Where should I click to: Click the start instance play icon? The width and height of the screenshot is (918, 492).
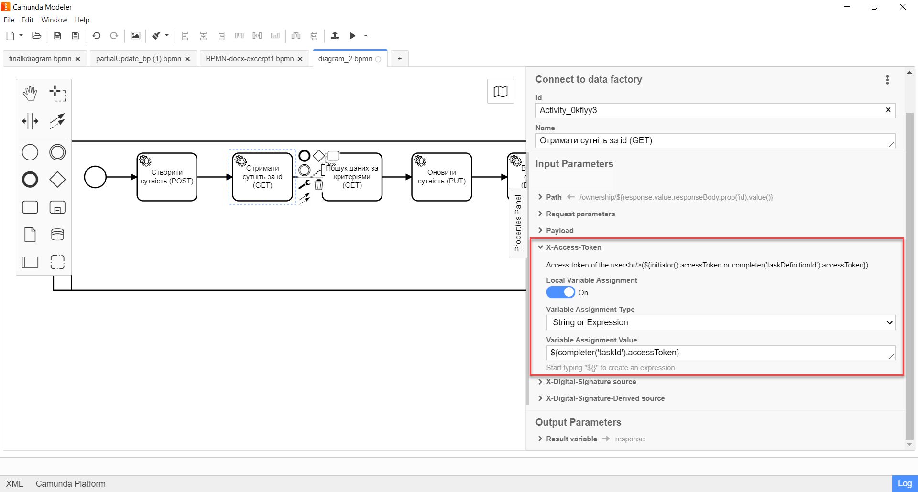[x=352, y=36]
